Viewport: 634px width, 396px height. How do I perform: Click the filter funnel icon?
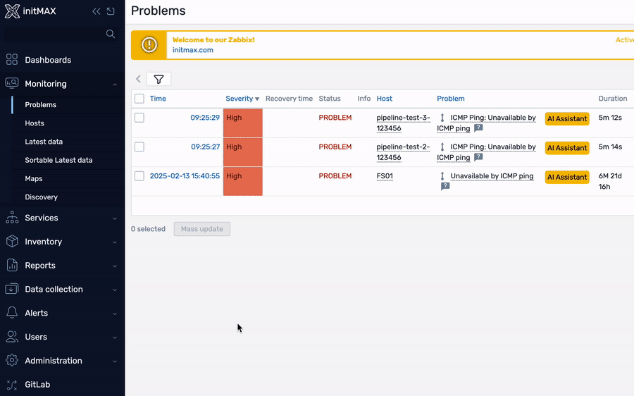click(158, 80)
